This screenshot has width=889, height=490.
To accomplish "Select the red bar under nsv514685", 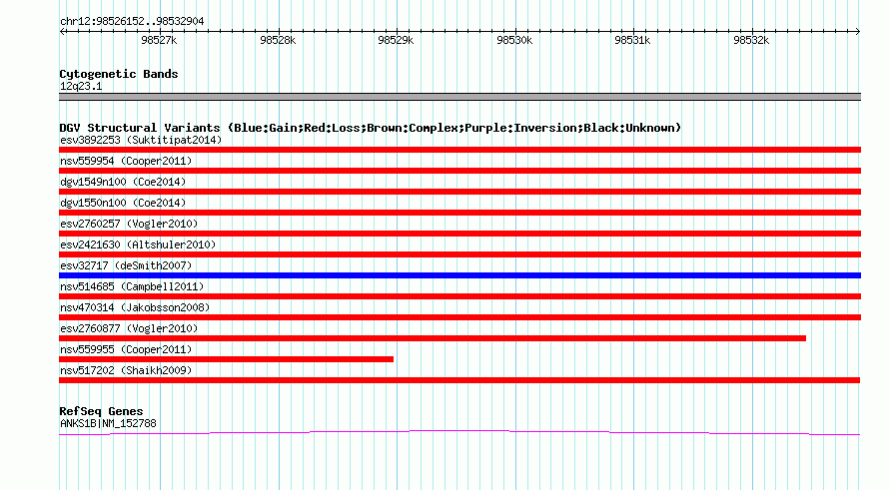I will [x=459, y=296].
